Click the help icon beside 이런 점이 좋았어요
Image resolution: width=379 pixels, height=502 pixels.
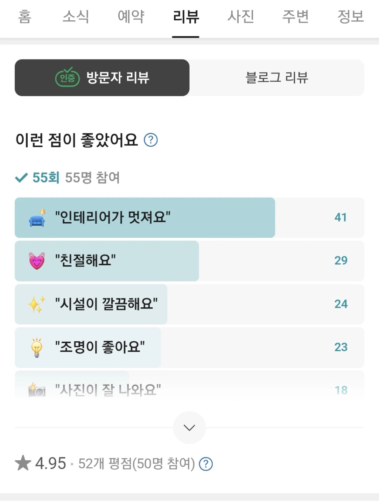[151, 140]
